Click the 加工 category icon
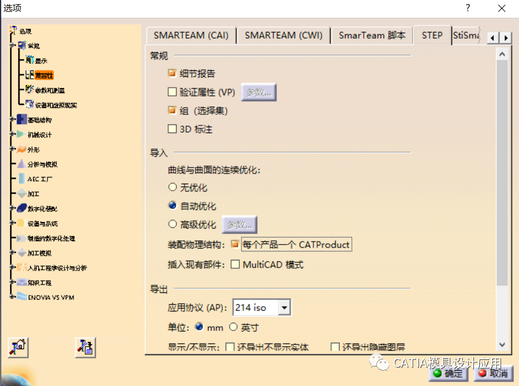The width and height of the screenshot is (519, 386). click(x=22, y=193)
